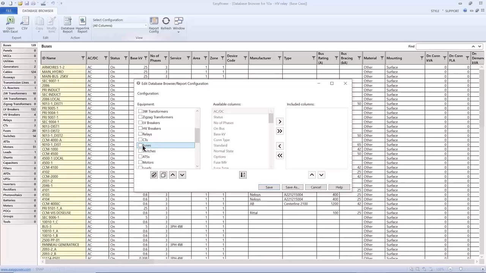The image size is (486, 273).
Task: Move the included column up
Action: (312, 175)
